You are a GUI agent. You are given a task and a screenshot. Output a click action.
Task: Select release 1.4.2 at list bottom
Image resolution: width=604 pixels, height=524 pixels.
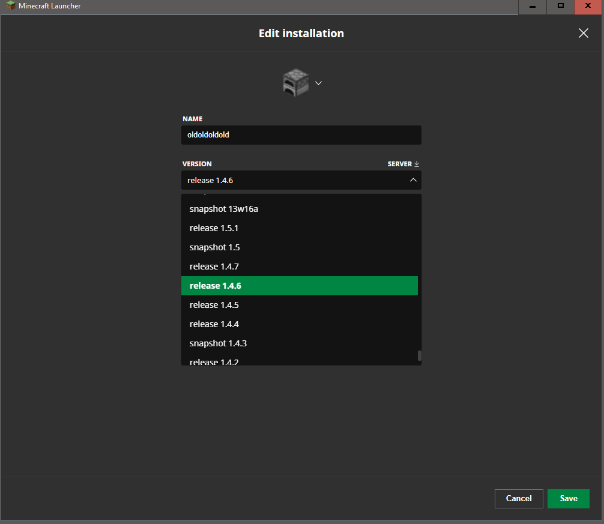tap(299, 361)
